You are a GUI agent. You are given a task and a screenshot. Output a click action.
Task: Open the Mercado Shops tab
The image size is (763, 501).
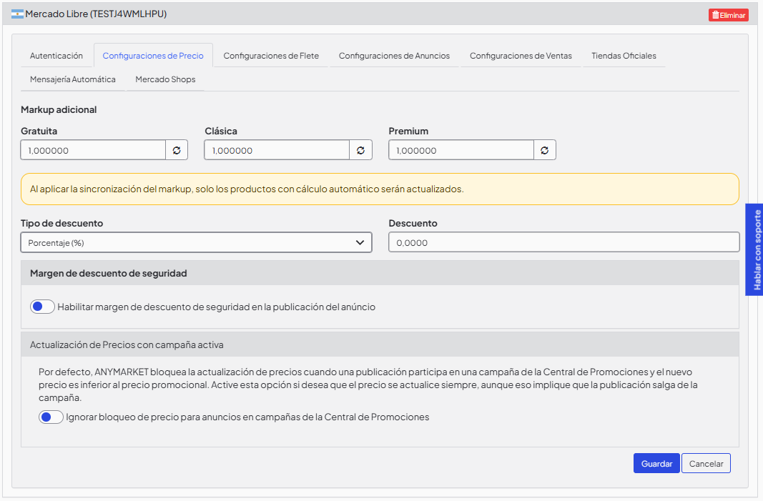click(165, 79)
